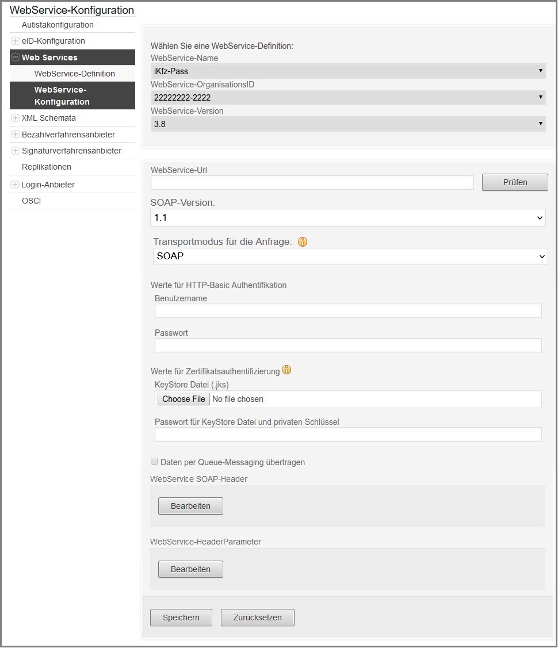Open the Web Services menu label
This screenshot has width=558, height=648.
49,57
